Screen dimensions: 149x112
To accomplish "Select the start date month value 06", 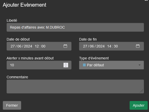I will (19, 46).
